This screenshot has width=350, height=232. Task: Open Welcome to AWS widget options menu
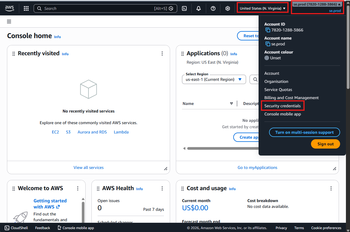pos(78,188)
